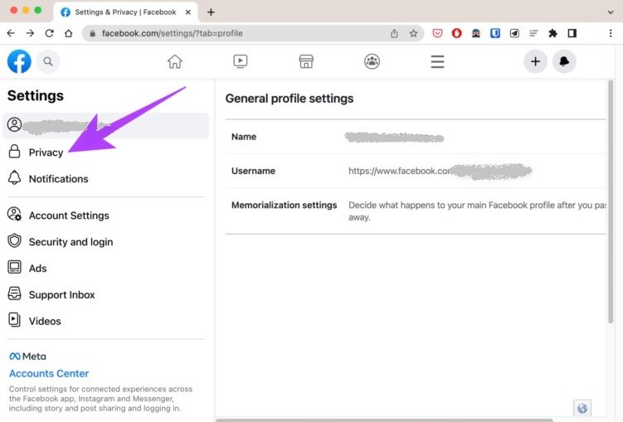Image resolution: width=623 pixels, height=422 pixels.
Task: Click the Accounts Center link
Action: point(49,373)
